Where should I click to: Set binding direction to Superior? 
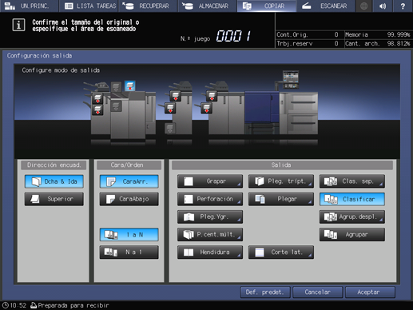point(54,199)
